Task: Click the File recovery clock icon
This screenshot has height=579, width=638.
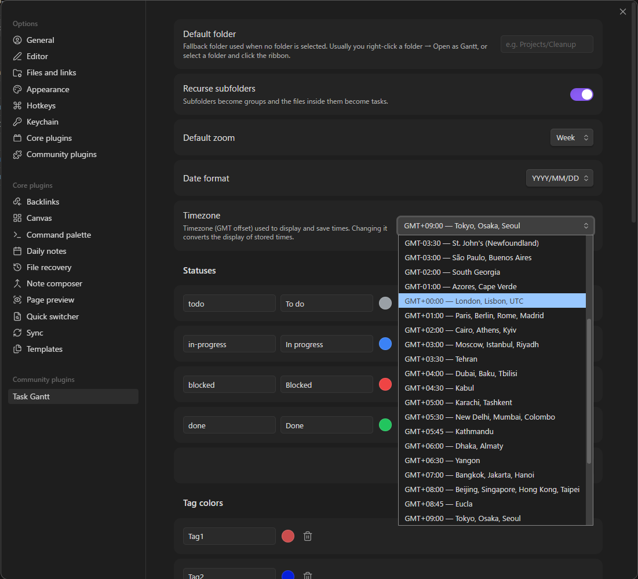Action: click(17, 267)
